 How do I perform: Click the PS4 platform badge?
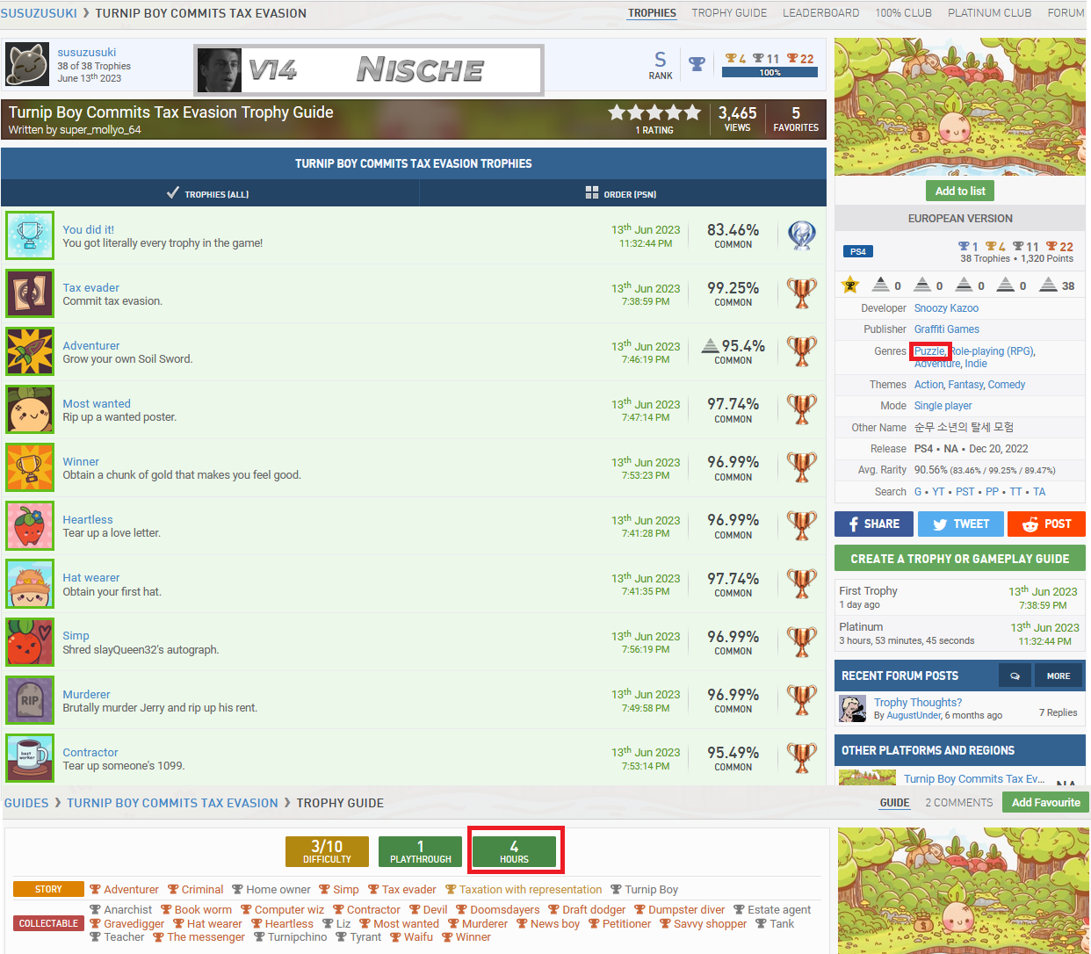pos(858,252)
